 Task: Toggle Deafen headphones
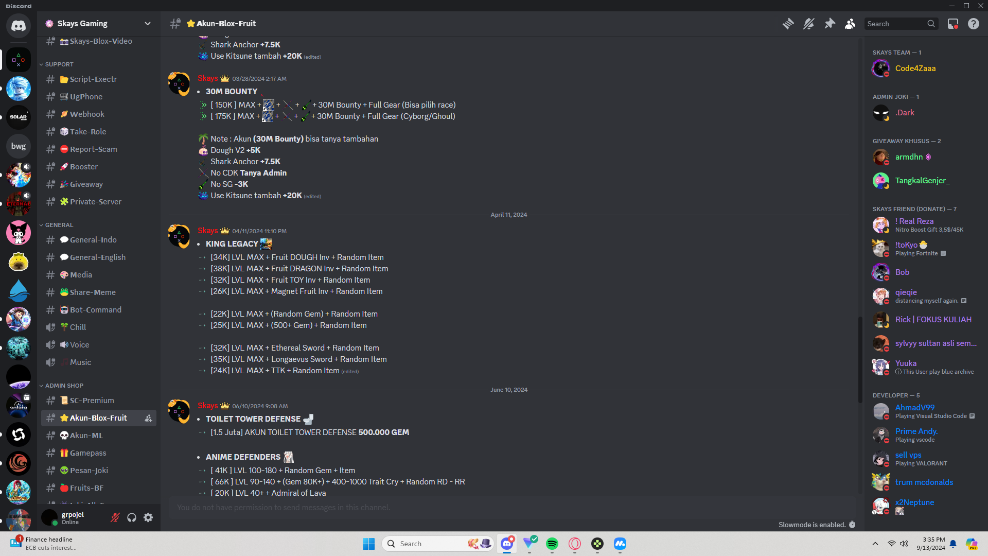[x=132, y=517]
